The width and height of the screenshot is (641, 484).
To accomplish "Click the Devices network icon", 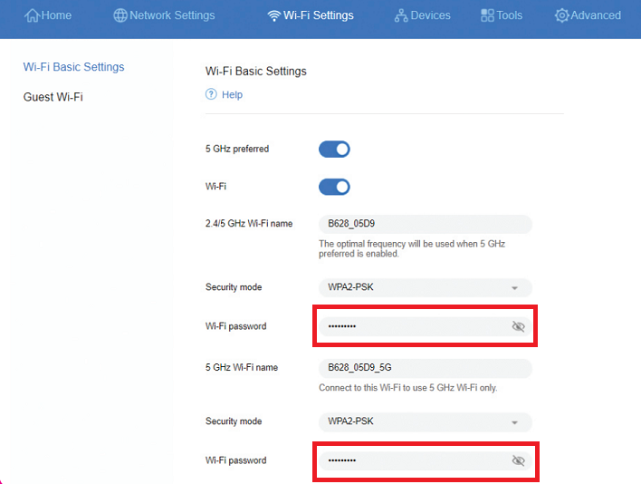I will pyautogui.click(x=401, y=15).
